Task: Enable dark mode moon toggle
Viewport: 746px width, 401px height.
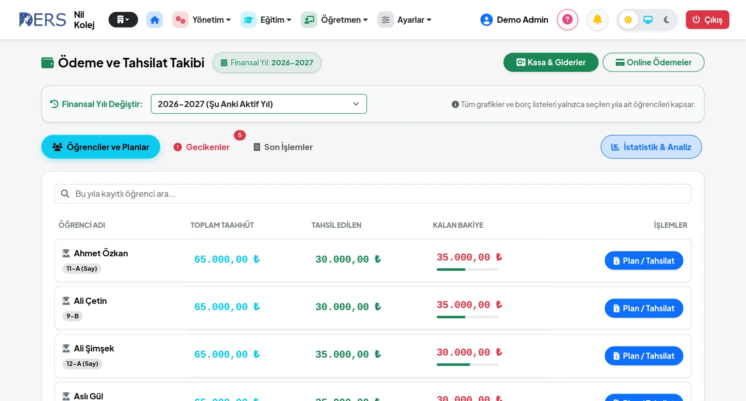Action: (667, 20)
